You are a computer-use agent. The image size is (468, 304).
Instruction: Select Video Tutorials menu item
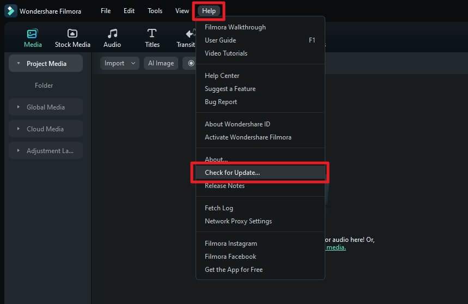(260, 53)
